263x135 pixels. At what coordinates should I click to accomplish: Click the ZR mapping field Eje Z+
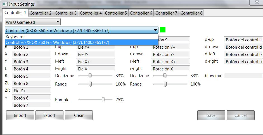[31, 90]
